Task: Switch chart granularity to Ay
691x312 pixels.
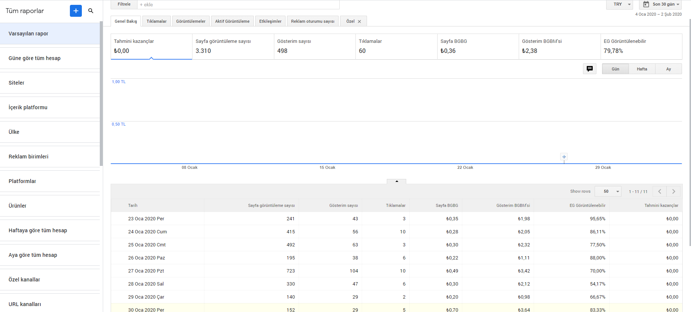Action: coord(669,69)
